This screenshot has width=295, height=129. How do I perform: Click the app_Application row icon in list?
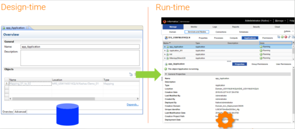pyautogui.click(x=168, y=47)
